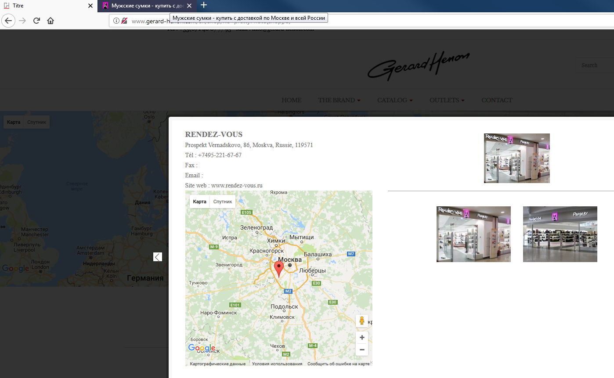This screenshot has width=614, height=378.
Task: Select the bright storefront thumbnail below
Action: (x=473, y=234)
